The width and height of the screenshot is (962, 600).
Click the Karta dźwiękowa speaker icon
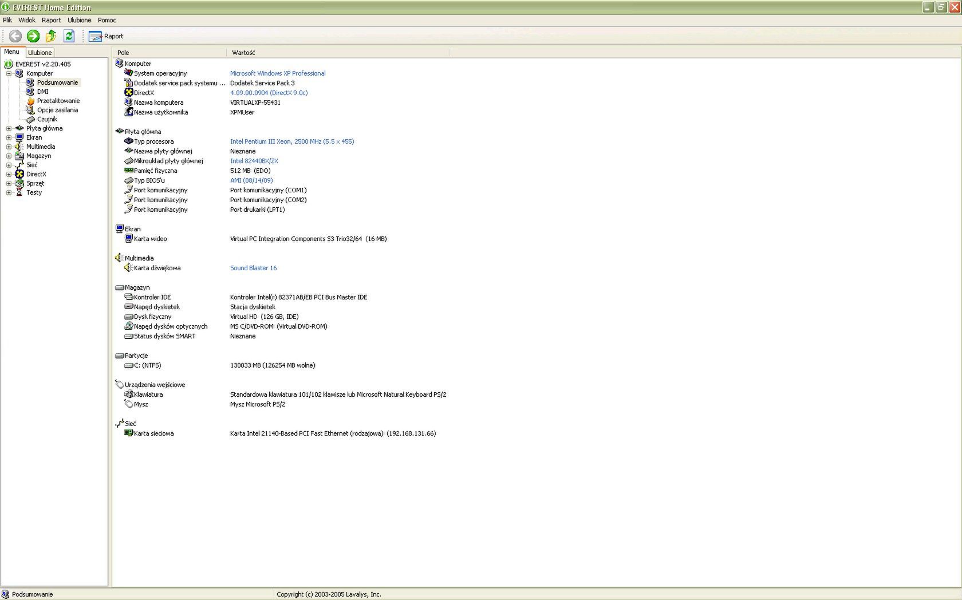click(x=129, y=267)
